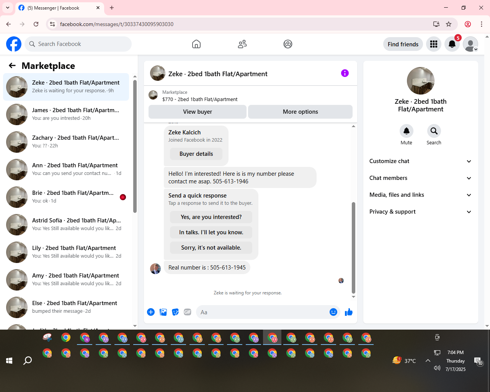490x392 pixels.
Task: Open Buyer details for Zeke Kalcich
Action: coord(196,154)
